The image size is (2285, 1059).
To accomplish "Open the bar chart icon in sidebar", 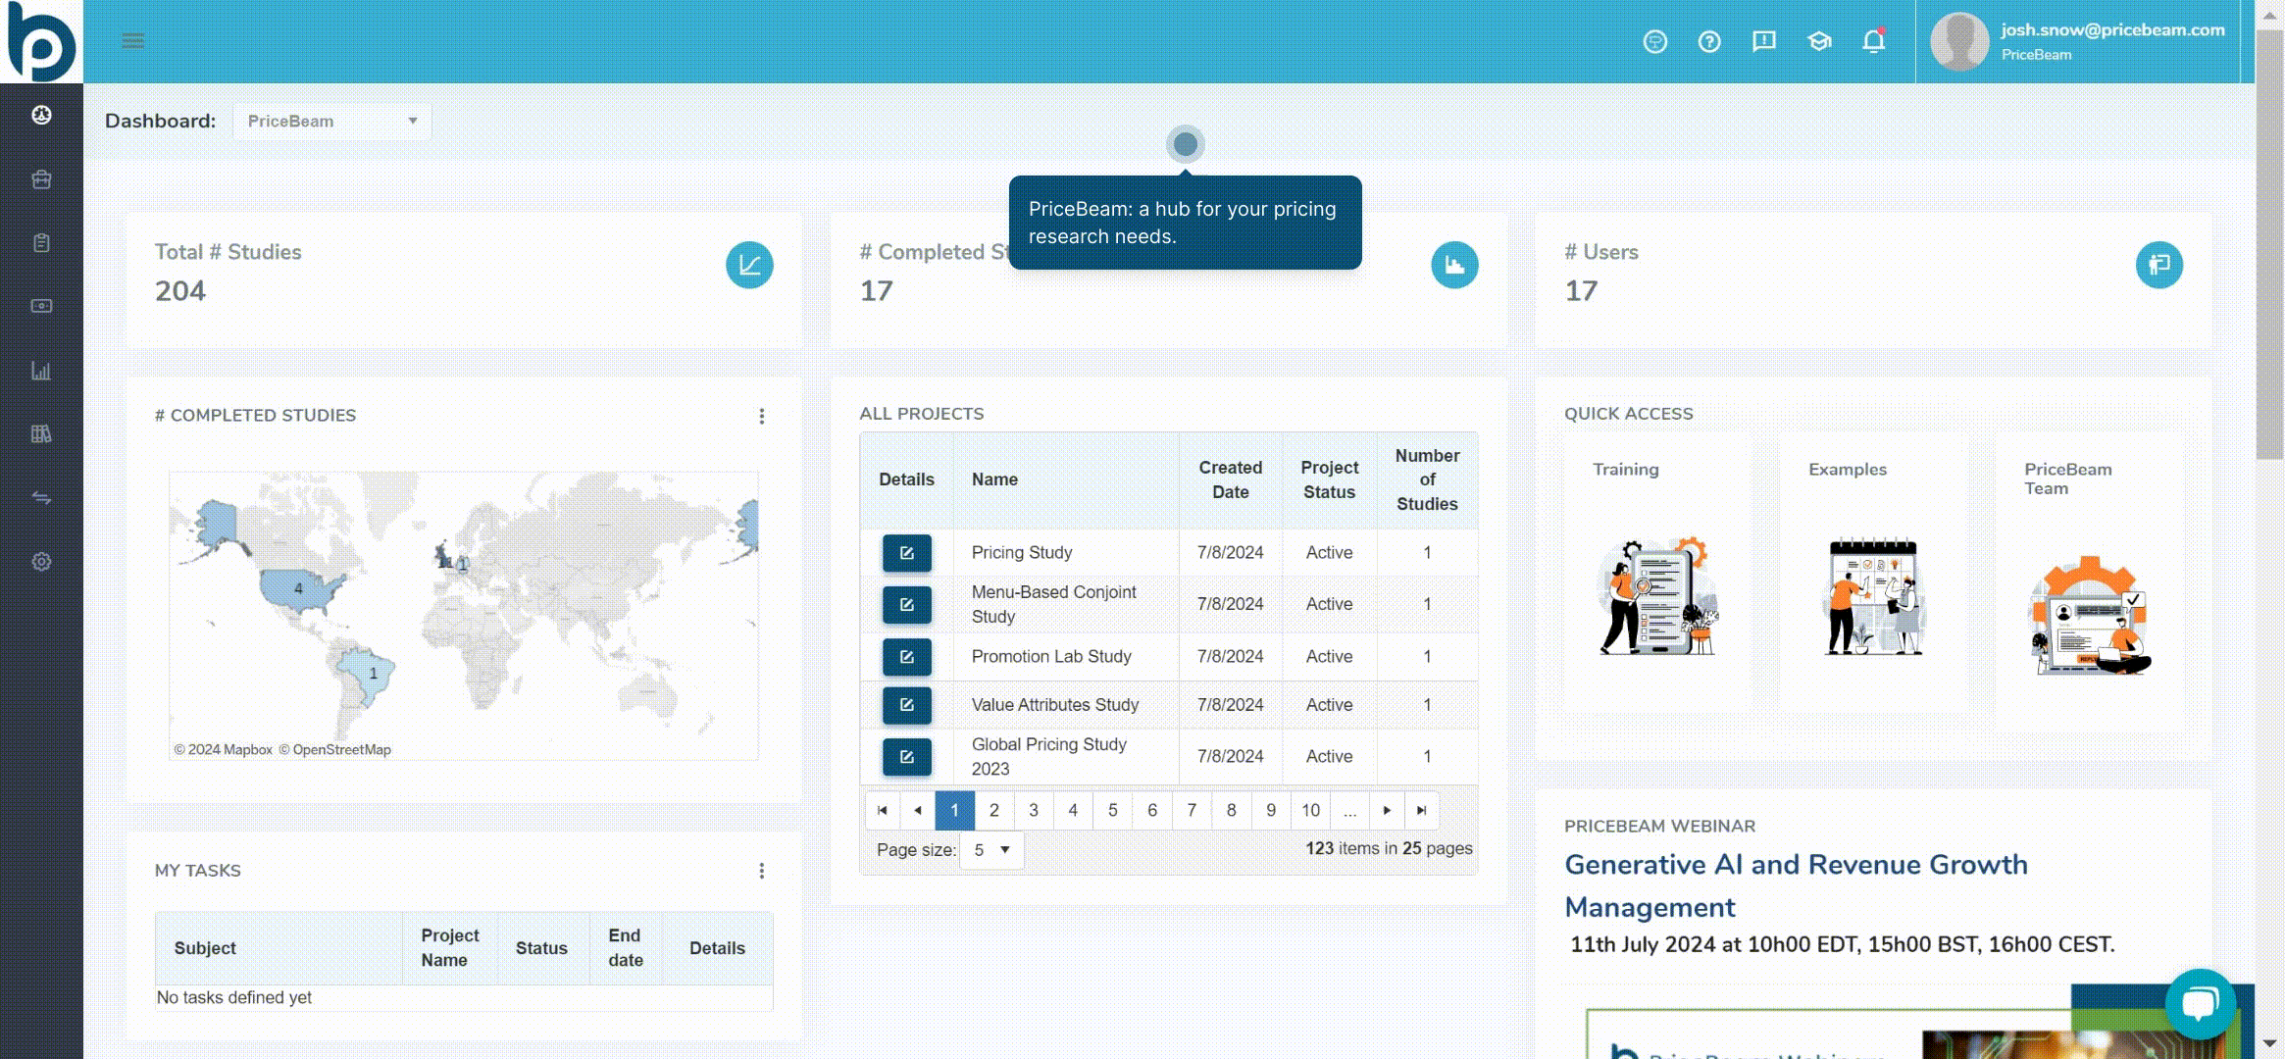I will coord(41,371).
